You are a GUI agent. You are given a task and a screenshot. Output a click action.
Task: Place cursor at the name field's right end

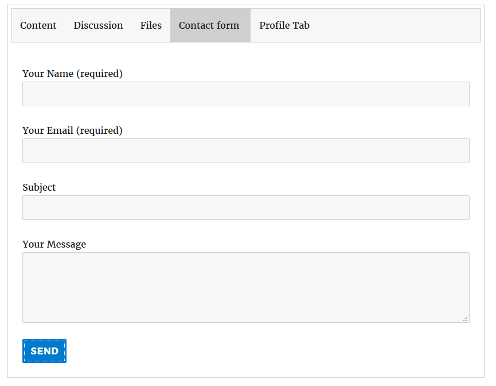(465, 94)
